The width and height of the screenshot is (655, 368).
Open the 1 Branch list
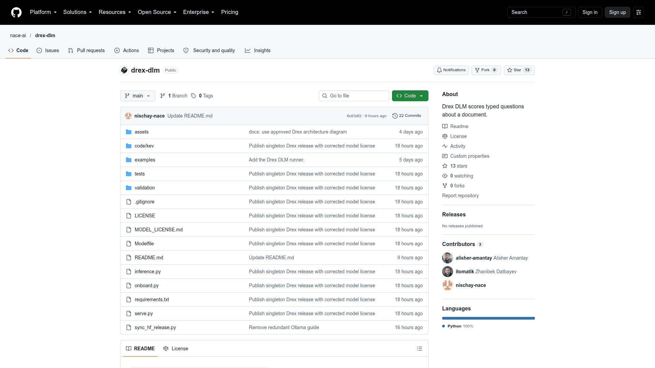point(174,96)
